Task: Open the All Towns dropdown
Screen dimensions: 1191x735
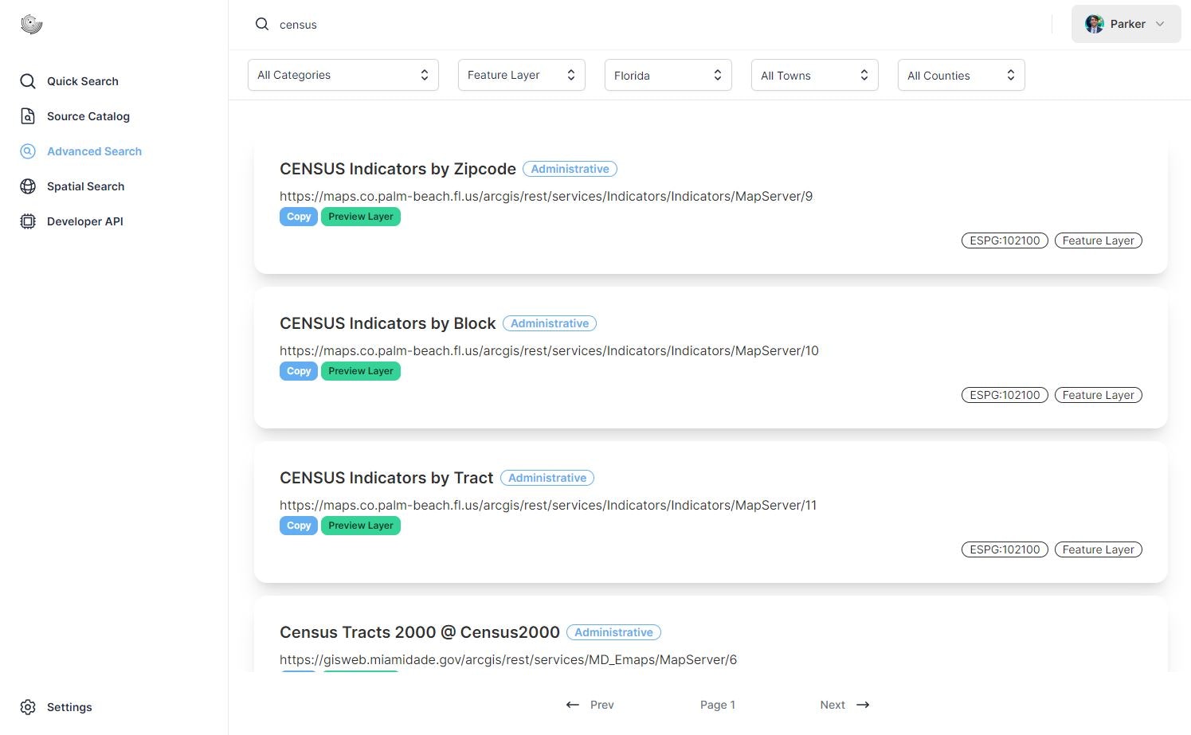Action: click(x=815, y=75)
